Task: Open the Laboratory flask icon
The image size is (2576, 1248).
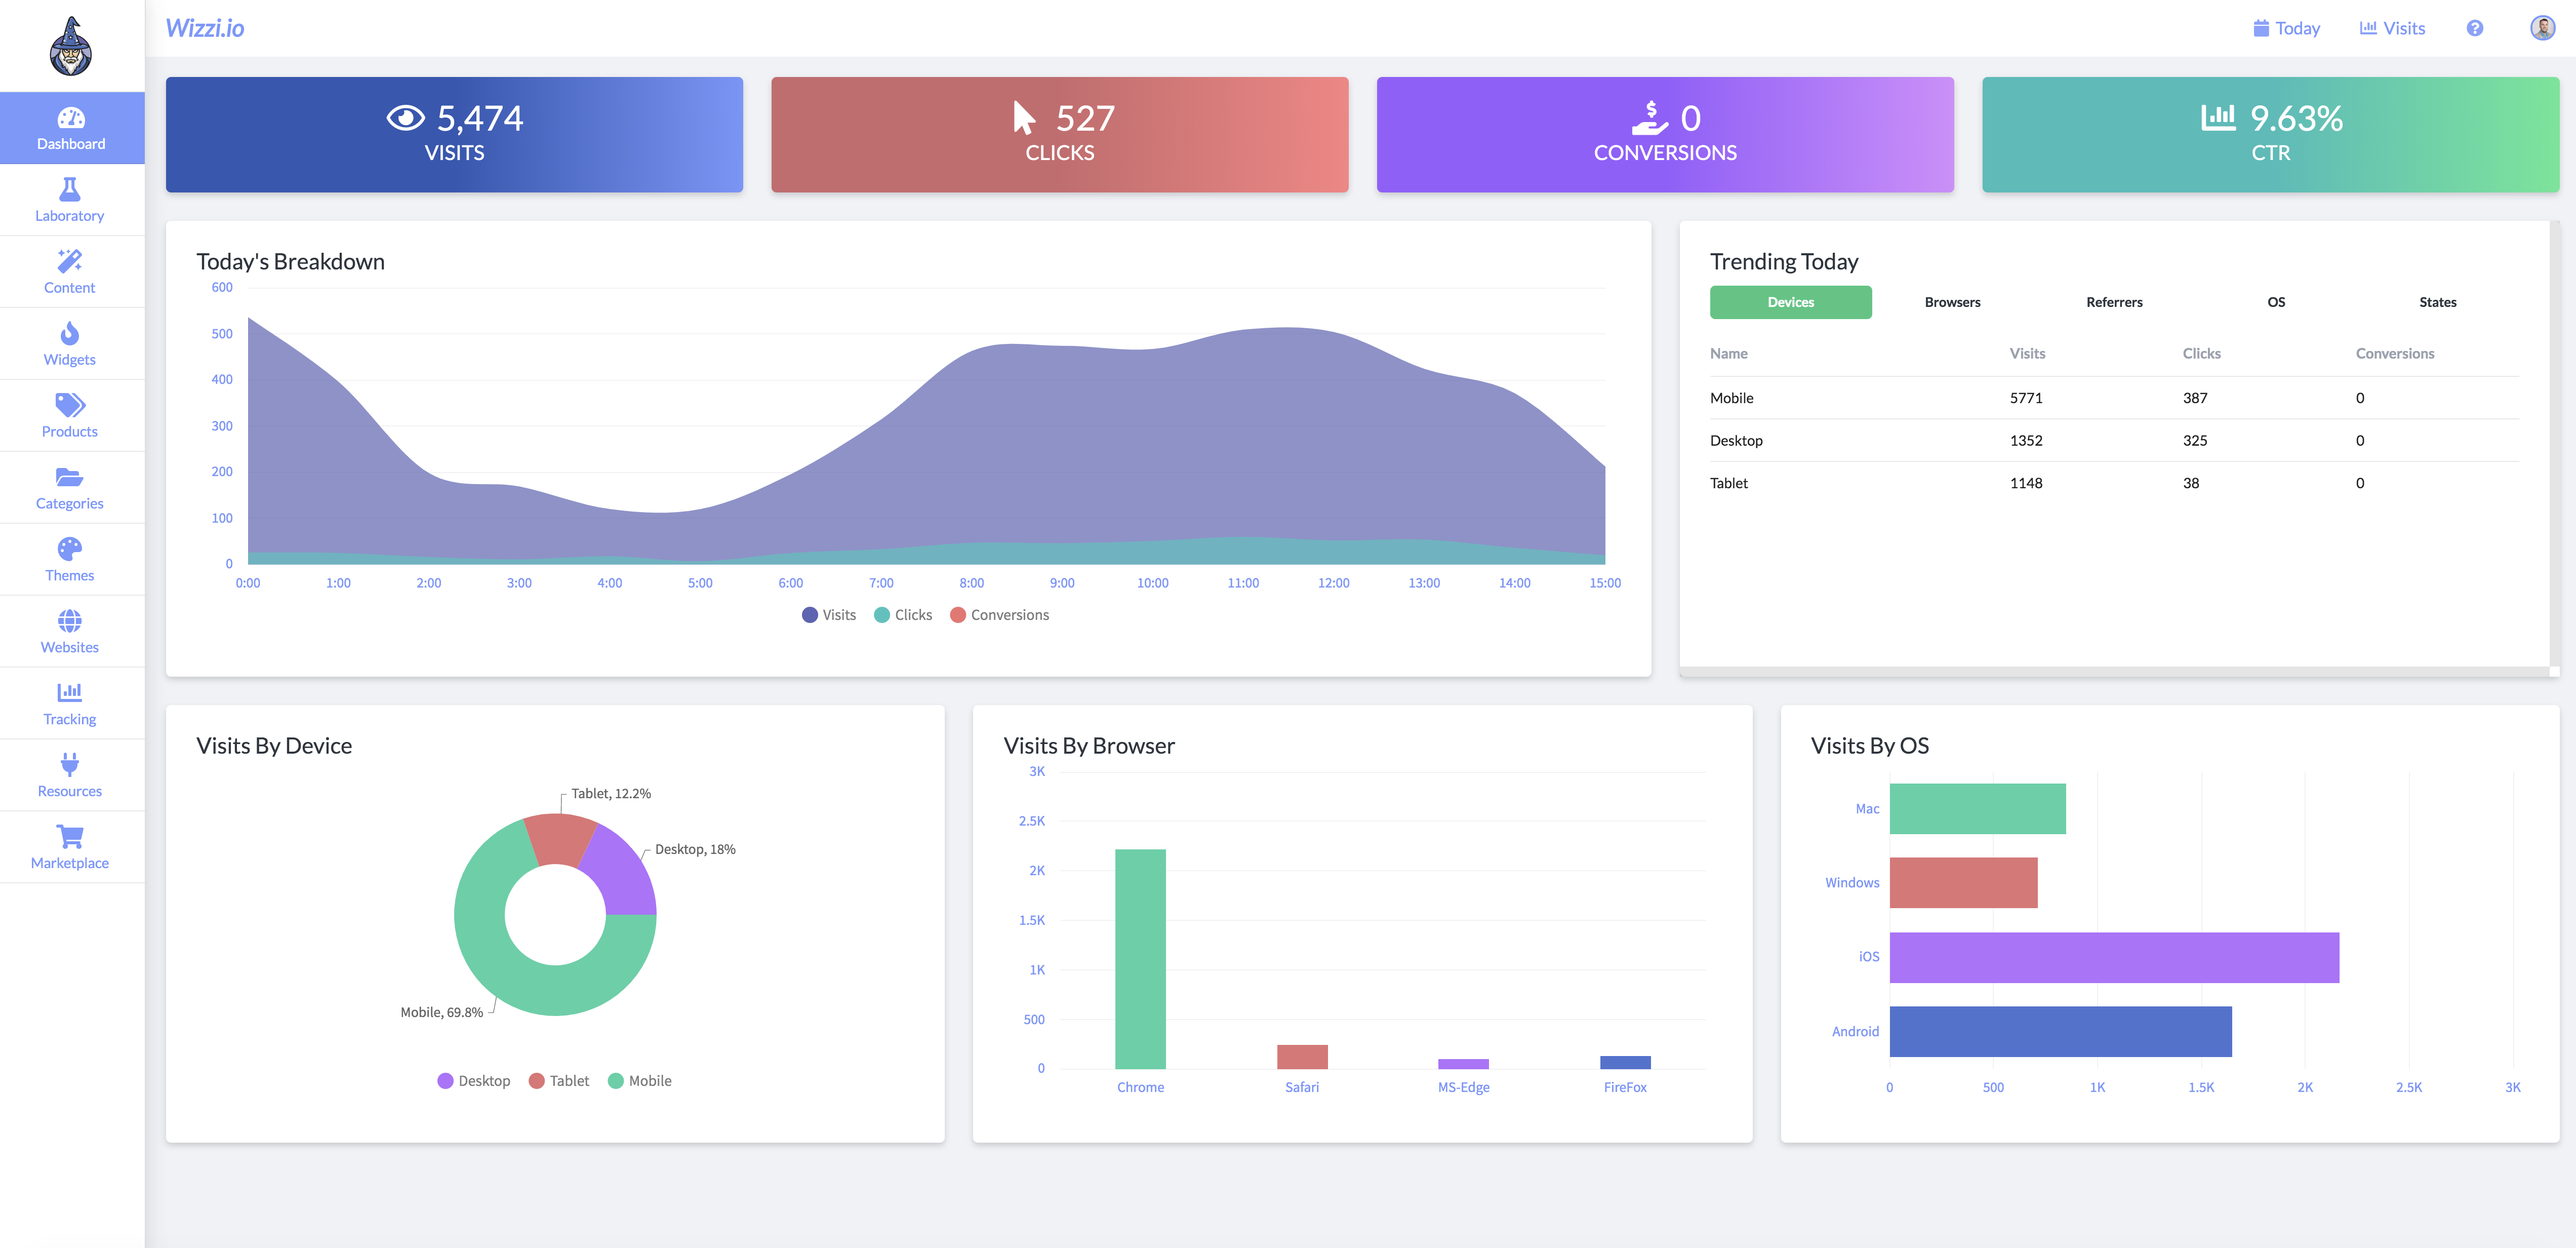Action: [70, 189]
